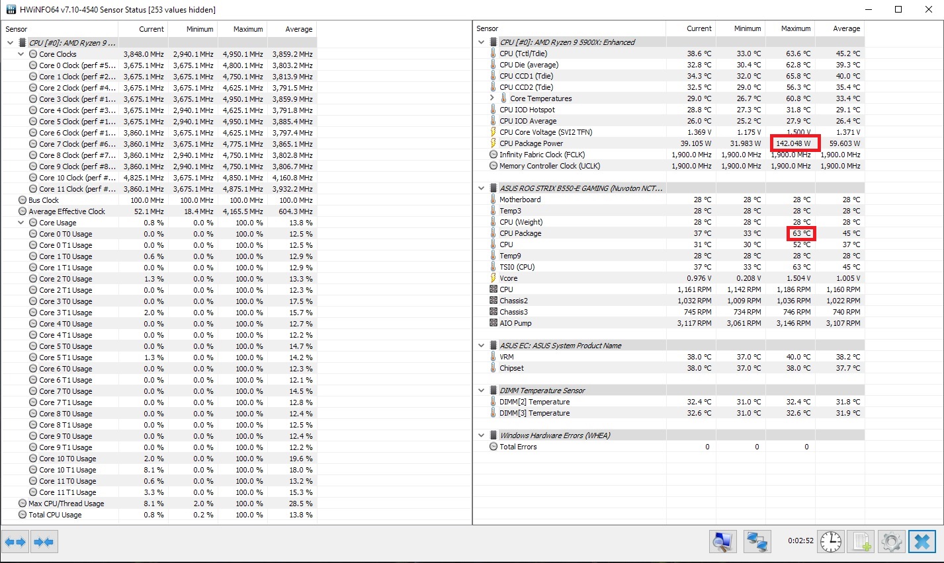Click the right pane Maximum column header

pos(790,28)
